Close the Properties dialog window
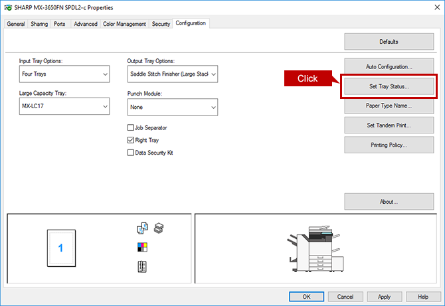The width and height of the screenshot is (445, 306). [437, 7]
